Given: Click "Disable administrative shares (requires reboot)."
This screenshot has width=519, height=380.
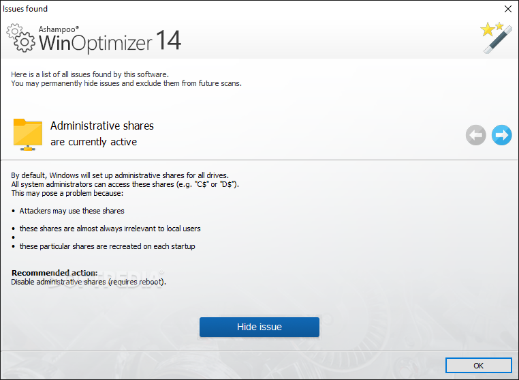Looking at the screenshot, I should pyautogui.click(x=89, y=282).
